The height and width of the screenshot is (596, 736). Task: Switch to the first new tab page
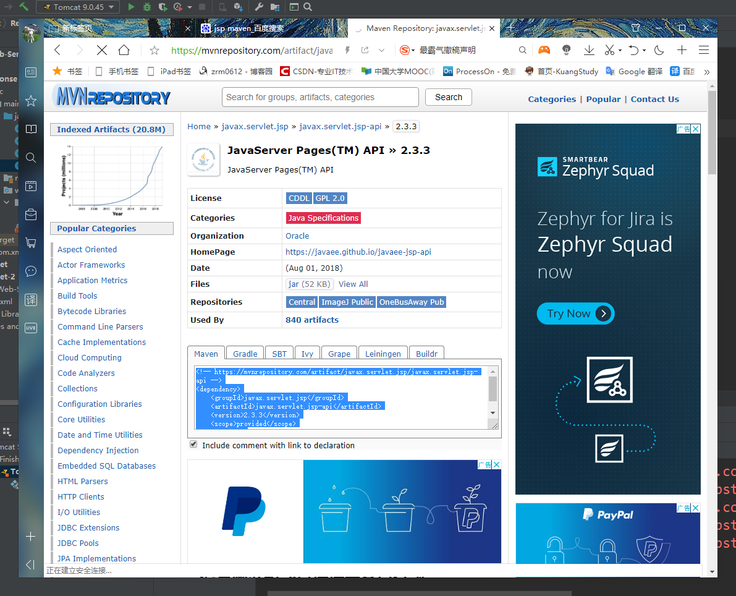119,28
